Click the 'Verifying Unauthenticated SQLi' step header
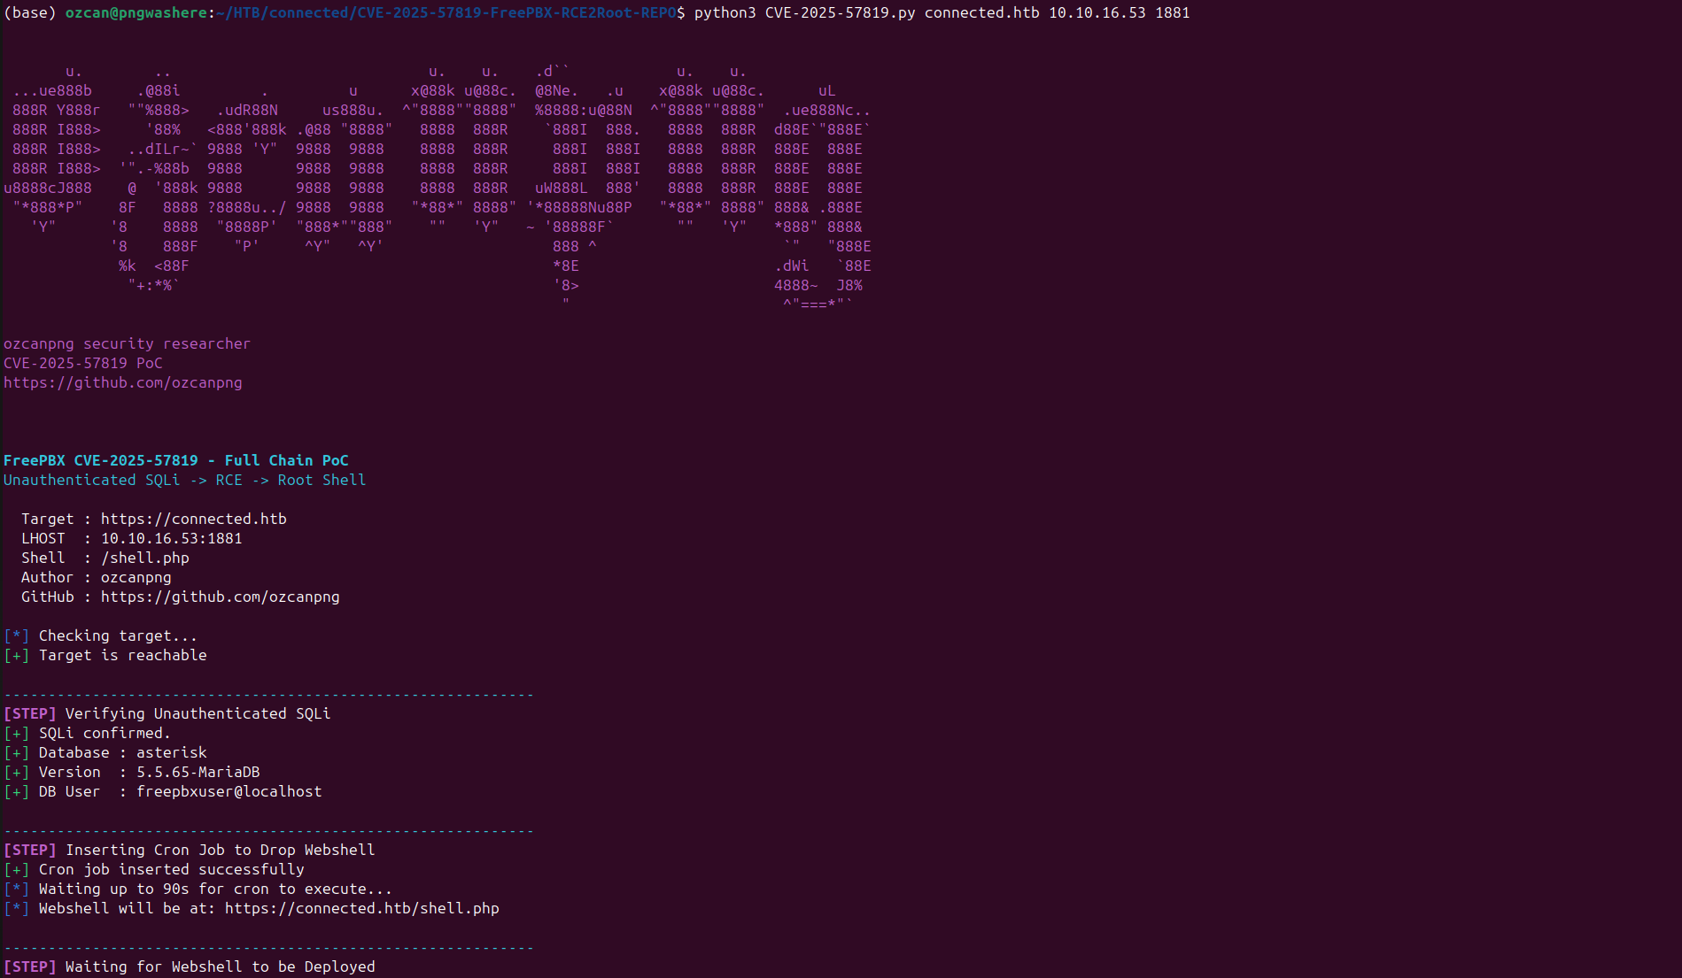Image resolution: width=1682 pixels, height=978 pixels. (167, 713)
